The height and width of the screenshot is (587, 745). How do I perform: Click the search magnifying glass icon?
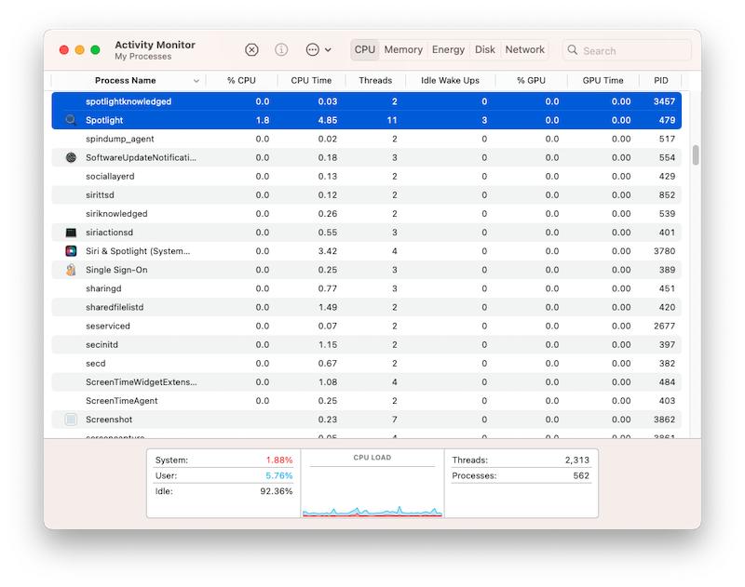point(573,50)
